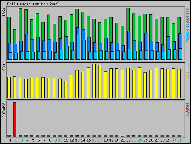Click the yellow Visits bar for day 11
The width and height of the screenshot is (191, 144).
click(x=66, y=89)
